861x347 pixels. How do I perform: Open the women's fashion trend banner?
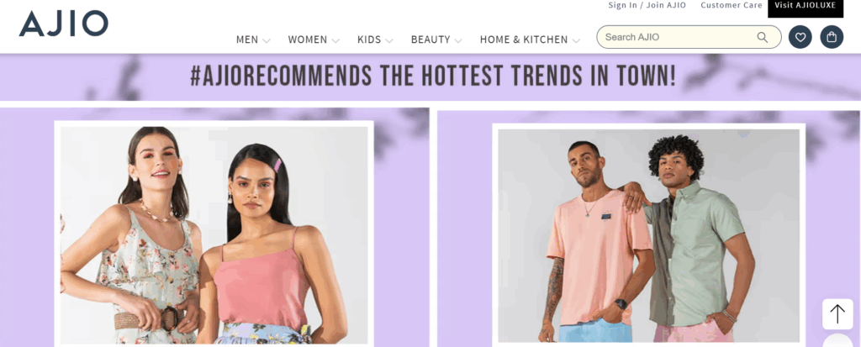coord(214,234)
